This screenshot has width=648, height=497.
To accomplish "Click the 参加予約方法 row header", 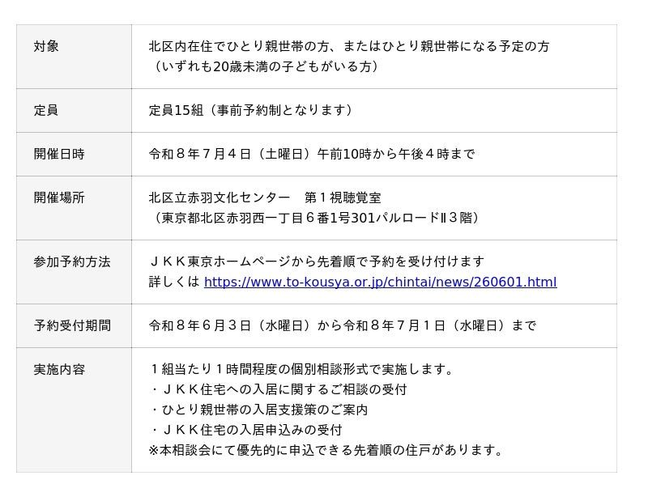I will point(74,272).
